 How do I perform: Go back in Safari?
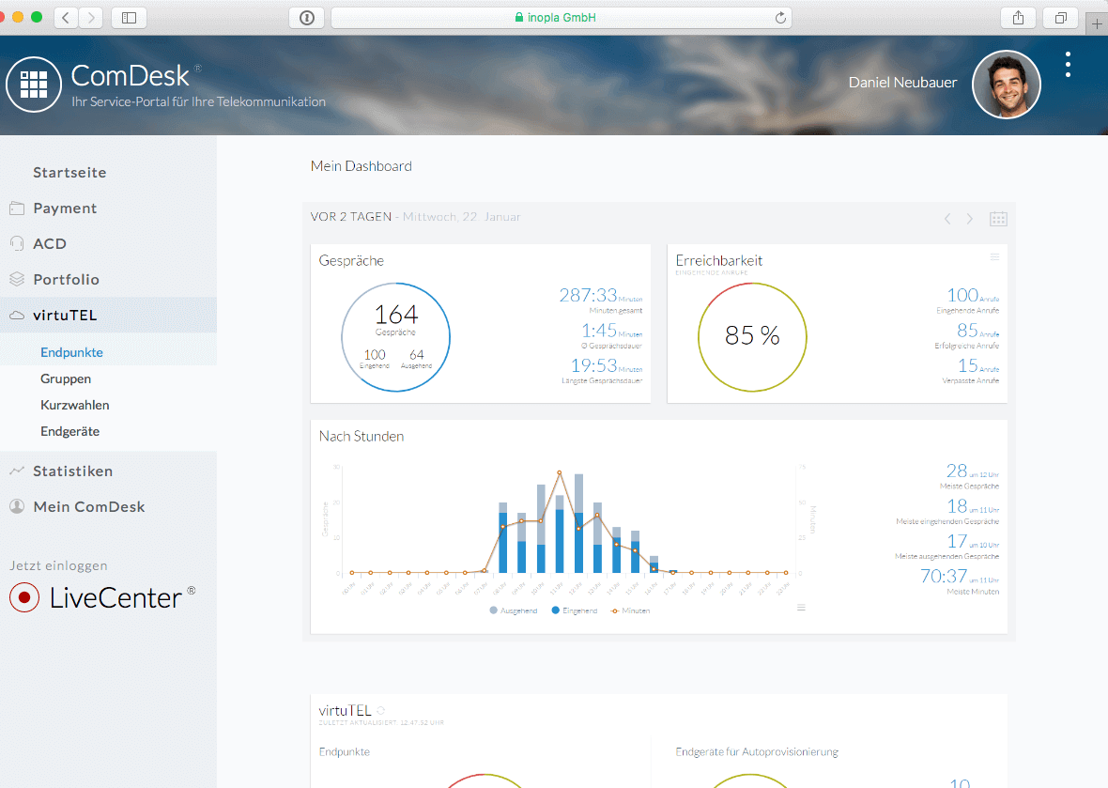click(x=66, y=18)
